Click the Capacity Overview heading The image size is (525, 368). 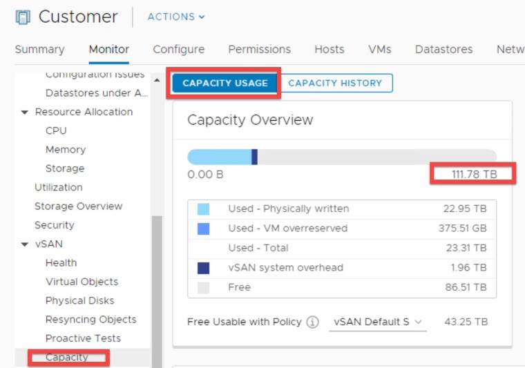coord(250,119)
